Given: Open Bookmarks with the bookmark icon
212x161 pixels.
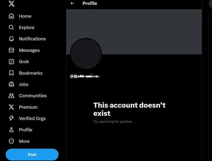Looking at the screenshot, I should tap(11, 73).
